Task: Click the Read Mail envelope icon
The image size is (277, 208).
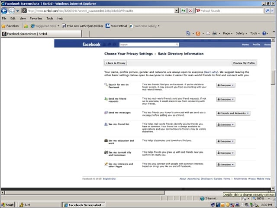Action: [208, 33]
